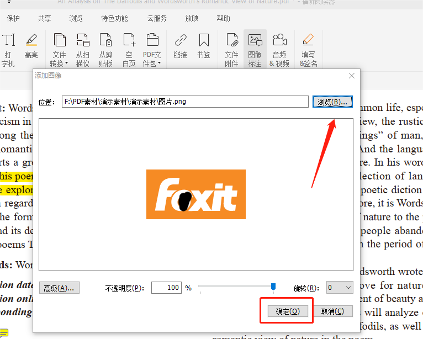Screen dimensions: 423x339
Task: Create PDF from clipboard
Action: coord(105,50)
